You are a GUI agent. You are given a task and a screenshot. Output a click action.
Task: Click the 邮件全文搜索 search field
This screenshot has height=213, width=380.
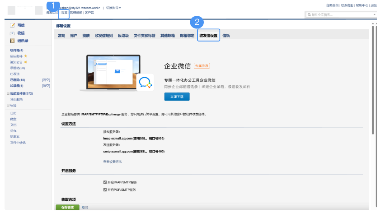click(341, 15)
